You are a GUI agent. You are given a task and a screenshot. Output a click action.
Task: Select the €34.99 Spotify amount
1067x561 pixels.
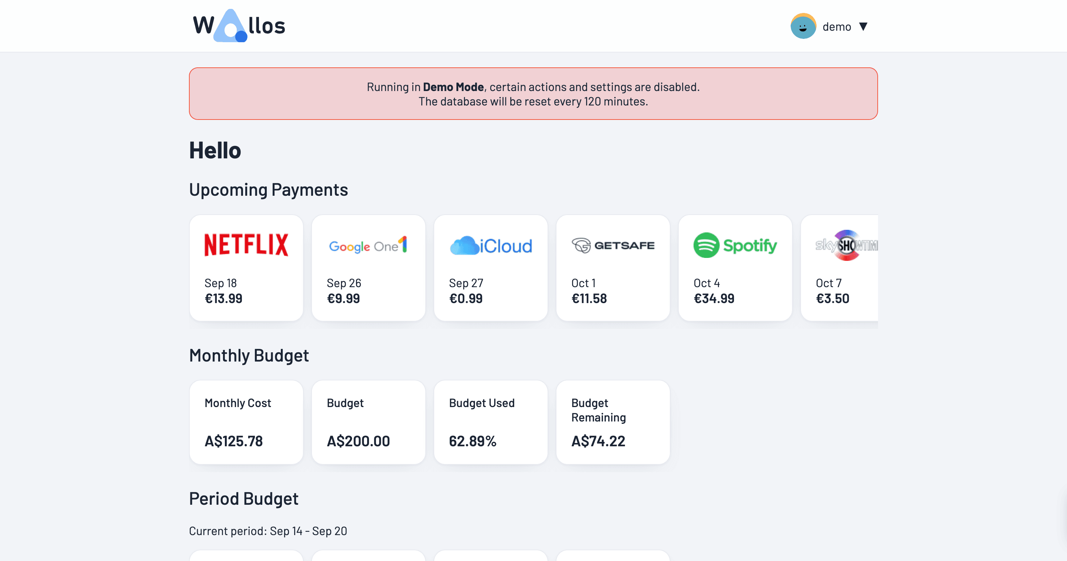714,299
